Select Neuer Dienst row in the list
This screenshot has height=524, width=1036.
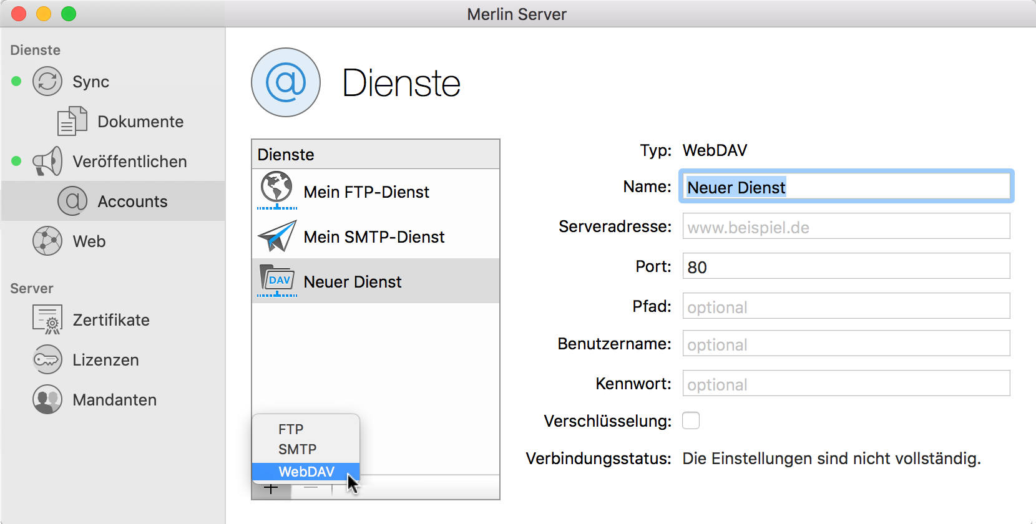pos(376,281)
